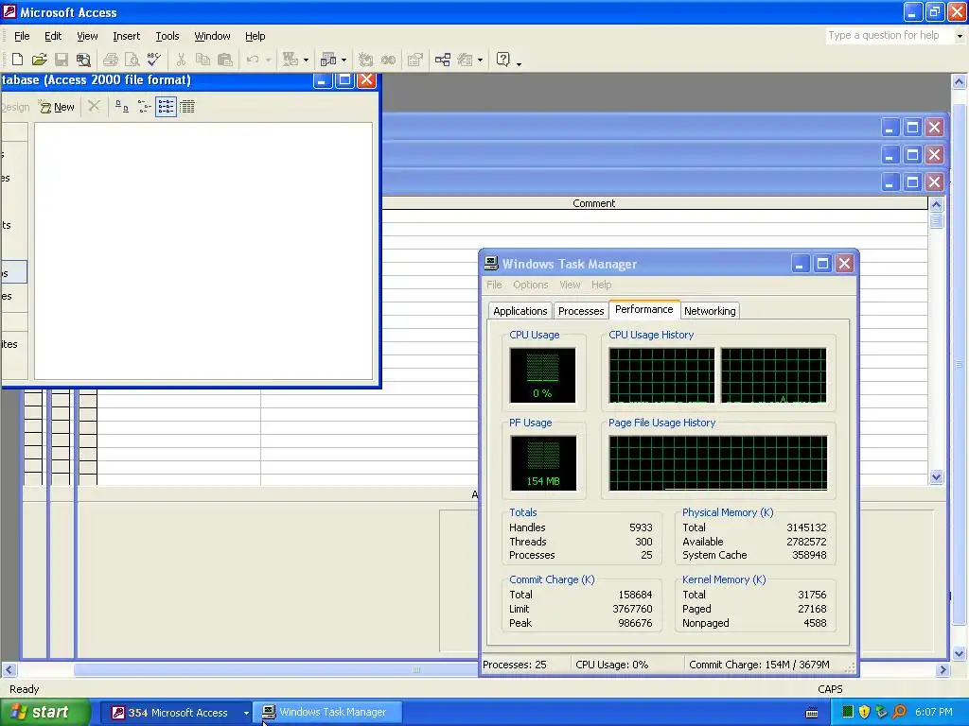Click the Undo arrow icon
Viewport: 969px width, 726px height.
tap(252, 60)
